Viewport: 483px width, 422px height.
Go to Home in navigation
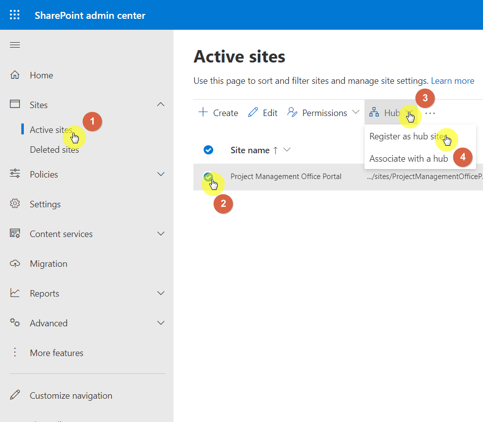(x=41, y=75)
